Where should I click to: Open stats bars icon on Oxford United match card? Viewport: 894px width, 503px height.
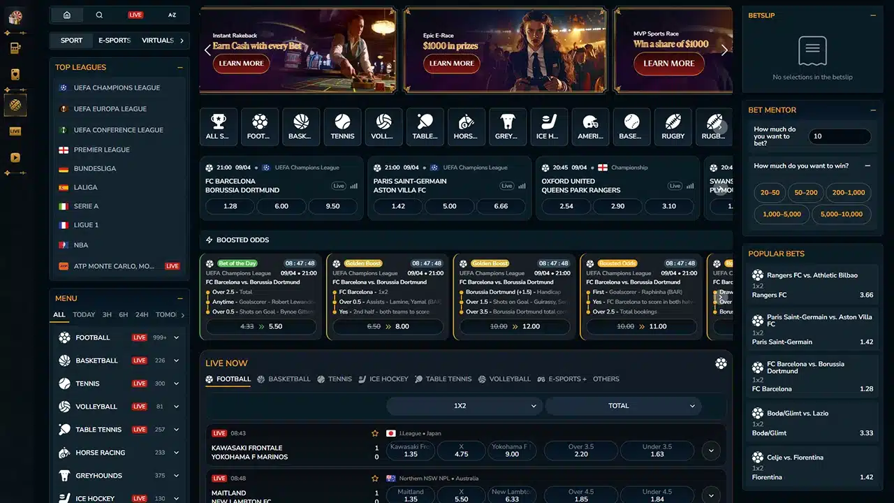pos(691,186)
